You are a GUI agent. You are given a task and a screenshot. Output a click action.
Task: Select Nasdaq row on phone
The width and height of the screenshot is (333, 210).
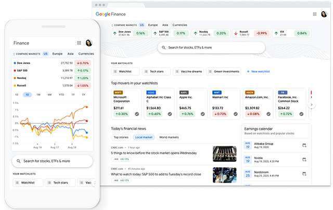pyautogui.click(x=52, y=78)
